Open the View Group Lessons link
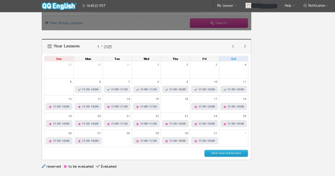The image size is (335, 176). click(64, 23)
